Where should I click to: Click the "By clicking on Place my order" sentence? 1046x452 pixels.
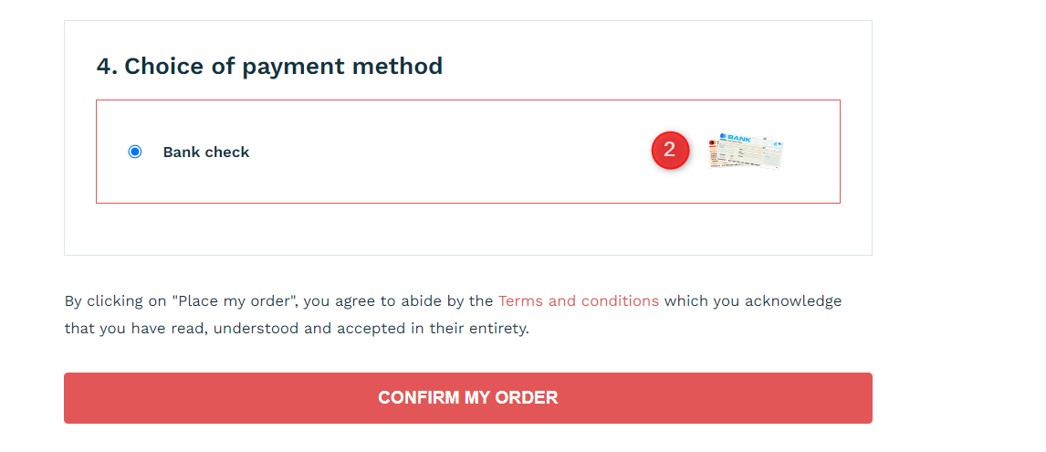pos(453,314)
